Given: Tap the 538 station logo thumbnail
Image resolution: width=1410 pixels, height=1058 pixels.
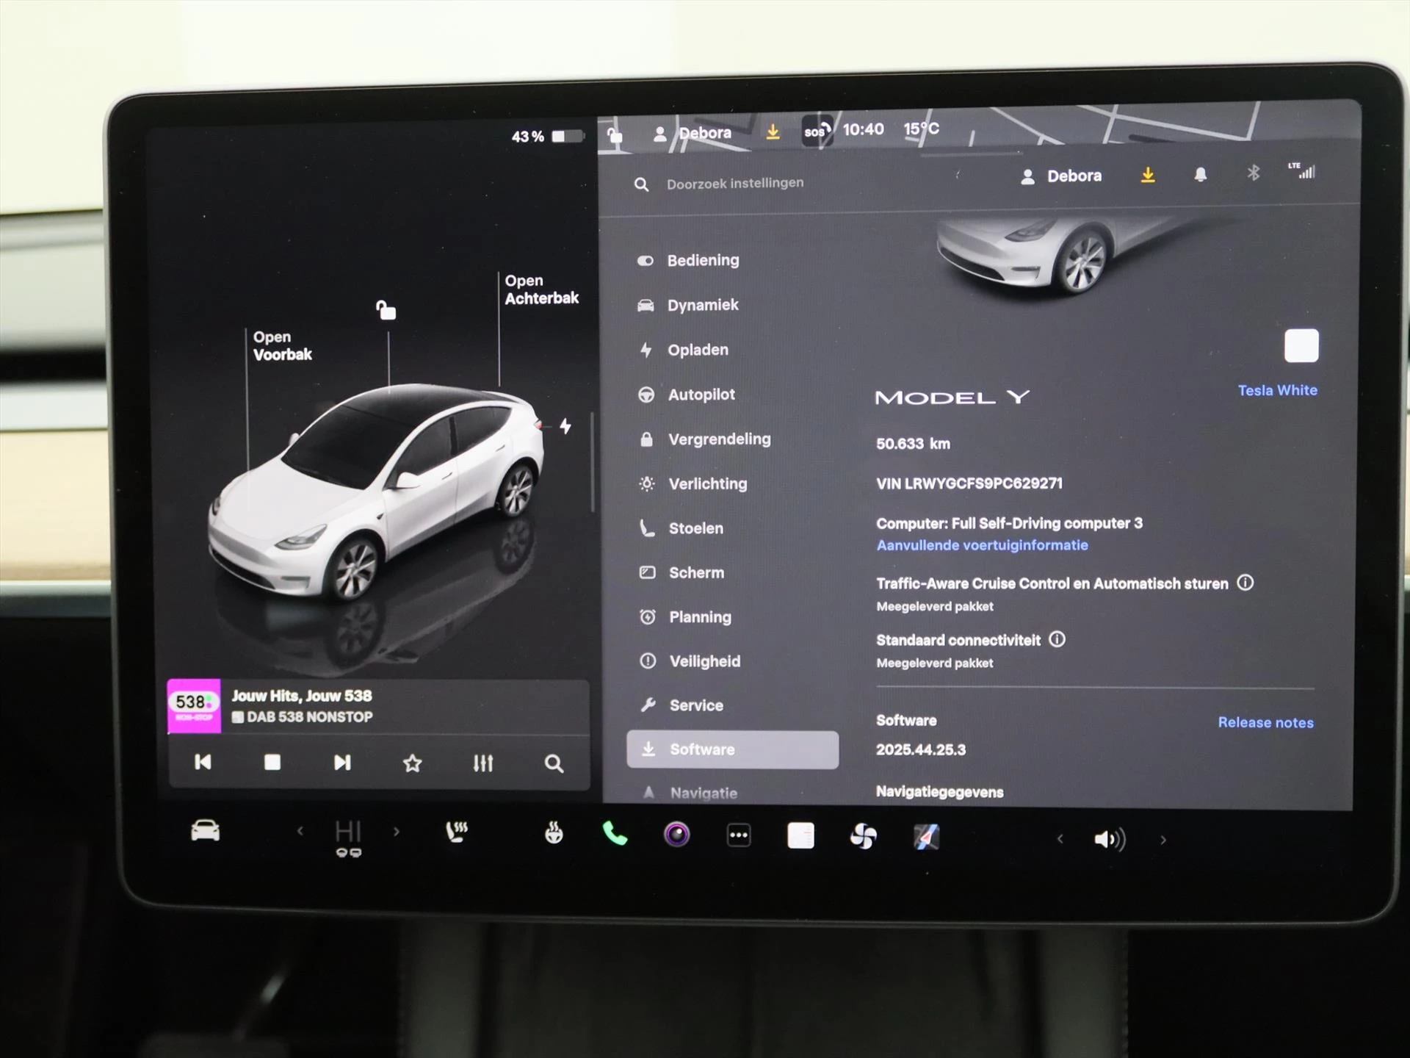Looking at the screenshot, I should tap(194, 705).
